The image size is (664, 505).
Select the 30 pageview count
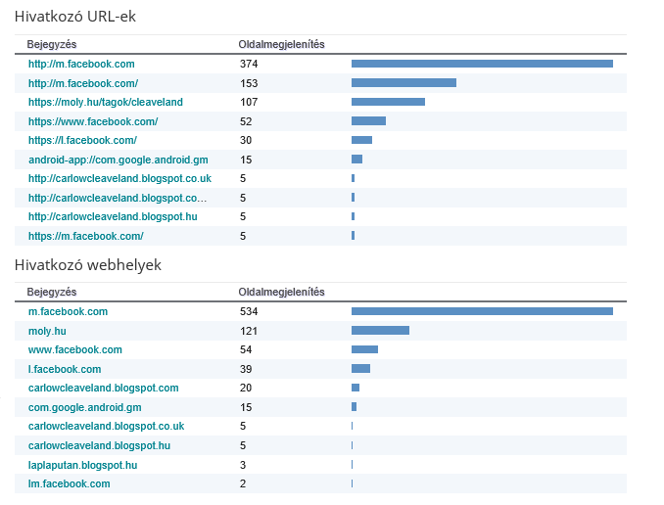246,140
